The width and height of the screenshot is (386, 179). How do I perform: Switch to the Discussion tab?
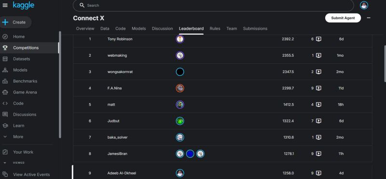[163, 29]
